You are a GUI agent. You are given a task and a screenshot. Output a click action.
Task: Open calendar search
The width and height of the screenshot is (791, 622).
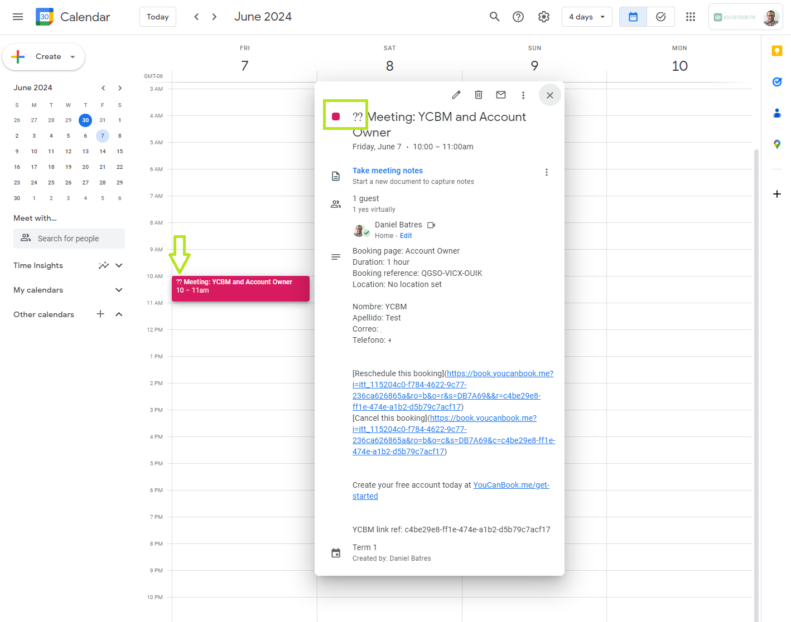coord(494,17)
